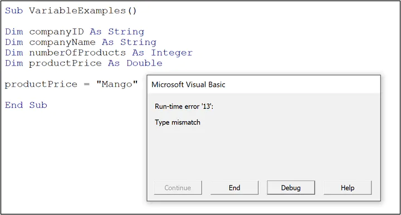Click the "Run-time error '13':" message

[184, 106]
